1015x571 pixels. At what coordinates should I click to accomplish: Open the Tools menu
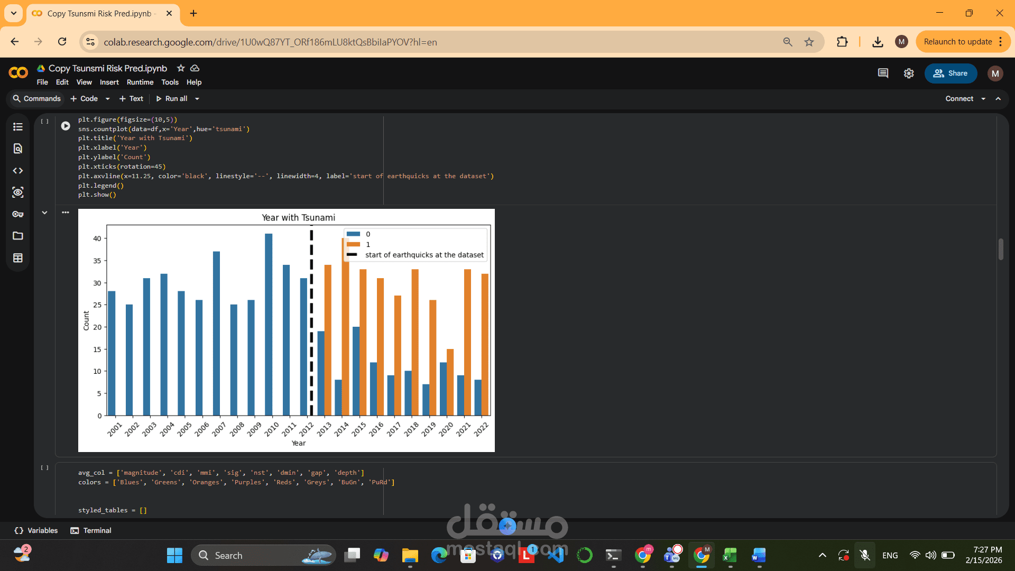pos(170,82)
